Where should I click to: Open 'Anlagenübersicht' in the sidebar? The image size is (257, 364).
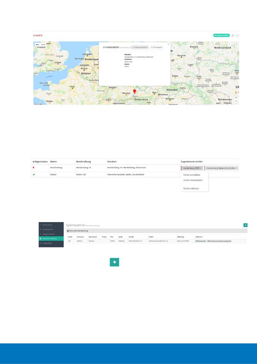click(x=51, y=234)
